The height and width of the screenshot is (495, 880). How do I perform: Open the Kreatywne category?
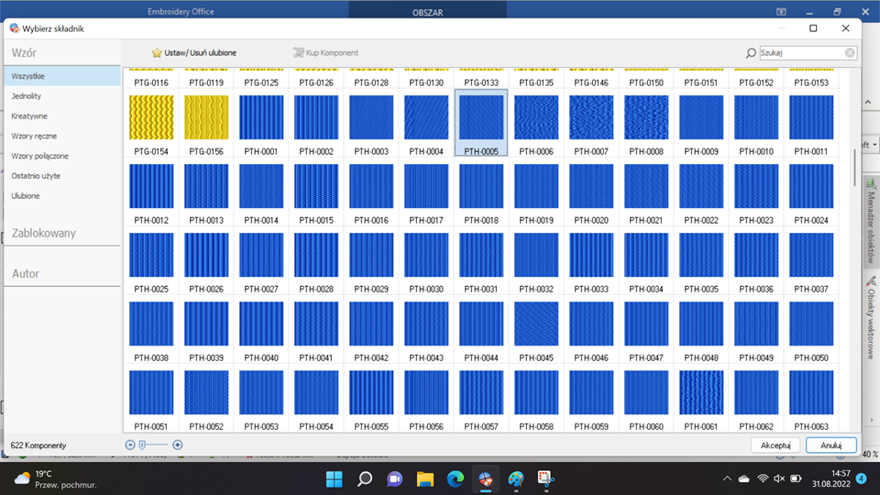pos(29,116)
